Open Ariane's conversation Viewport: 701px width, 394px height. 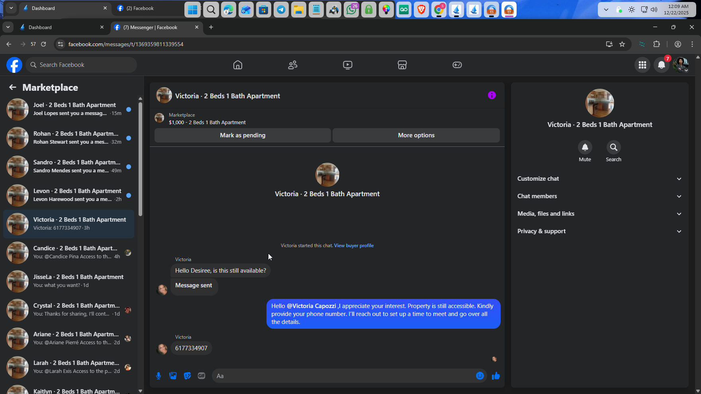pos(69,339)
